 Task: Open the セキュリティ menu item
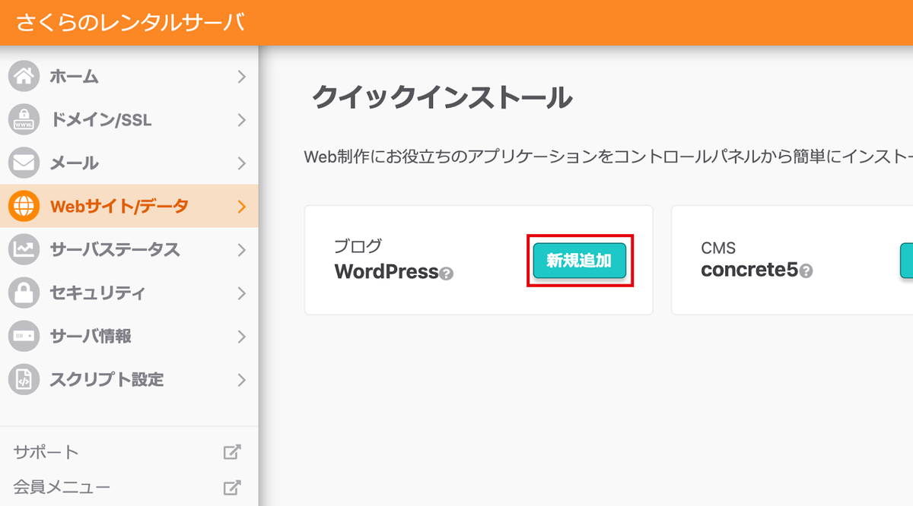click(129, 293)
